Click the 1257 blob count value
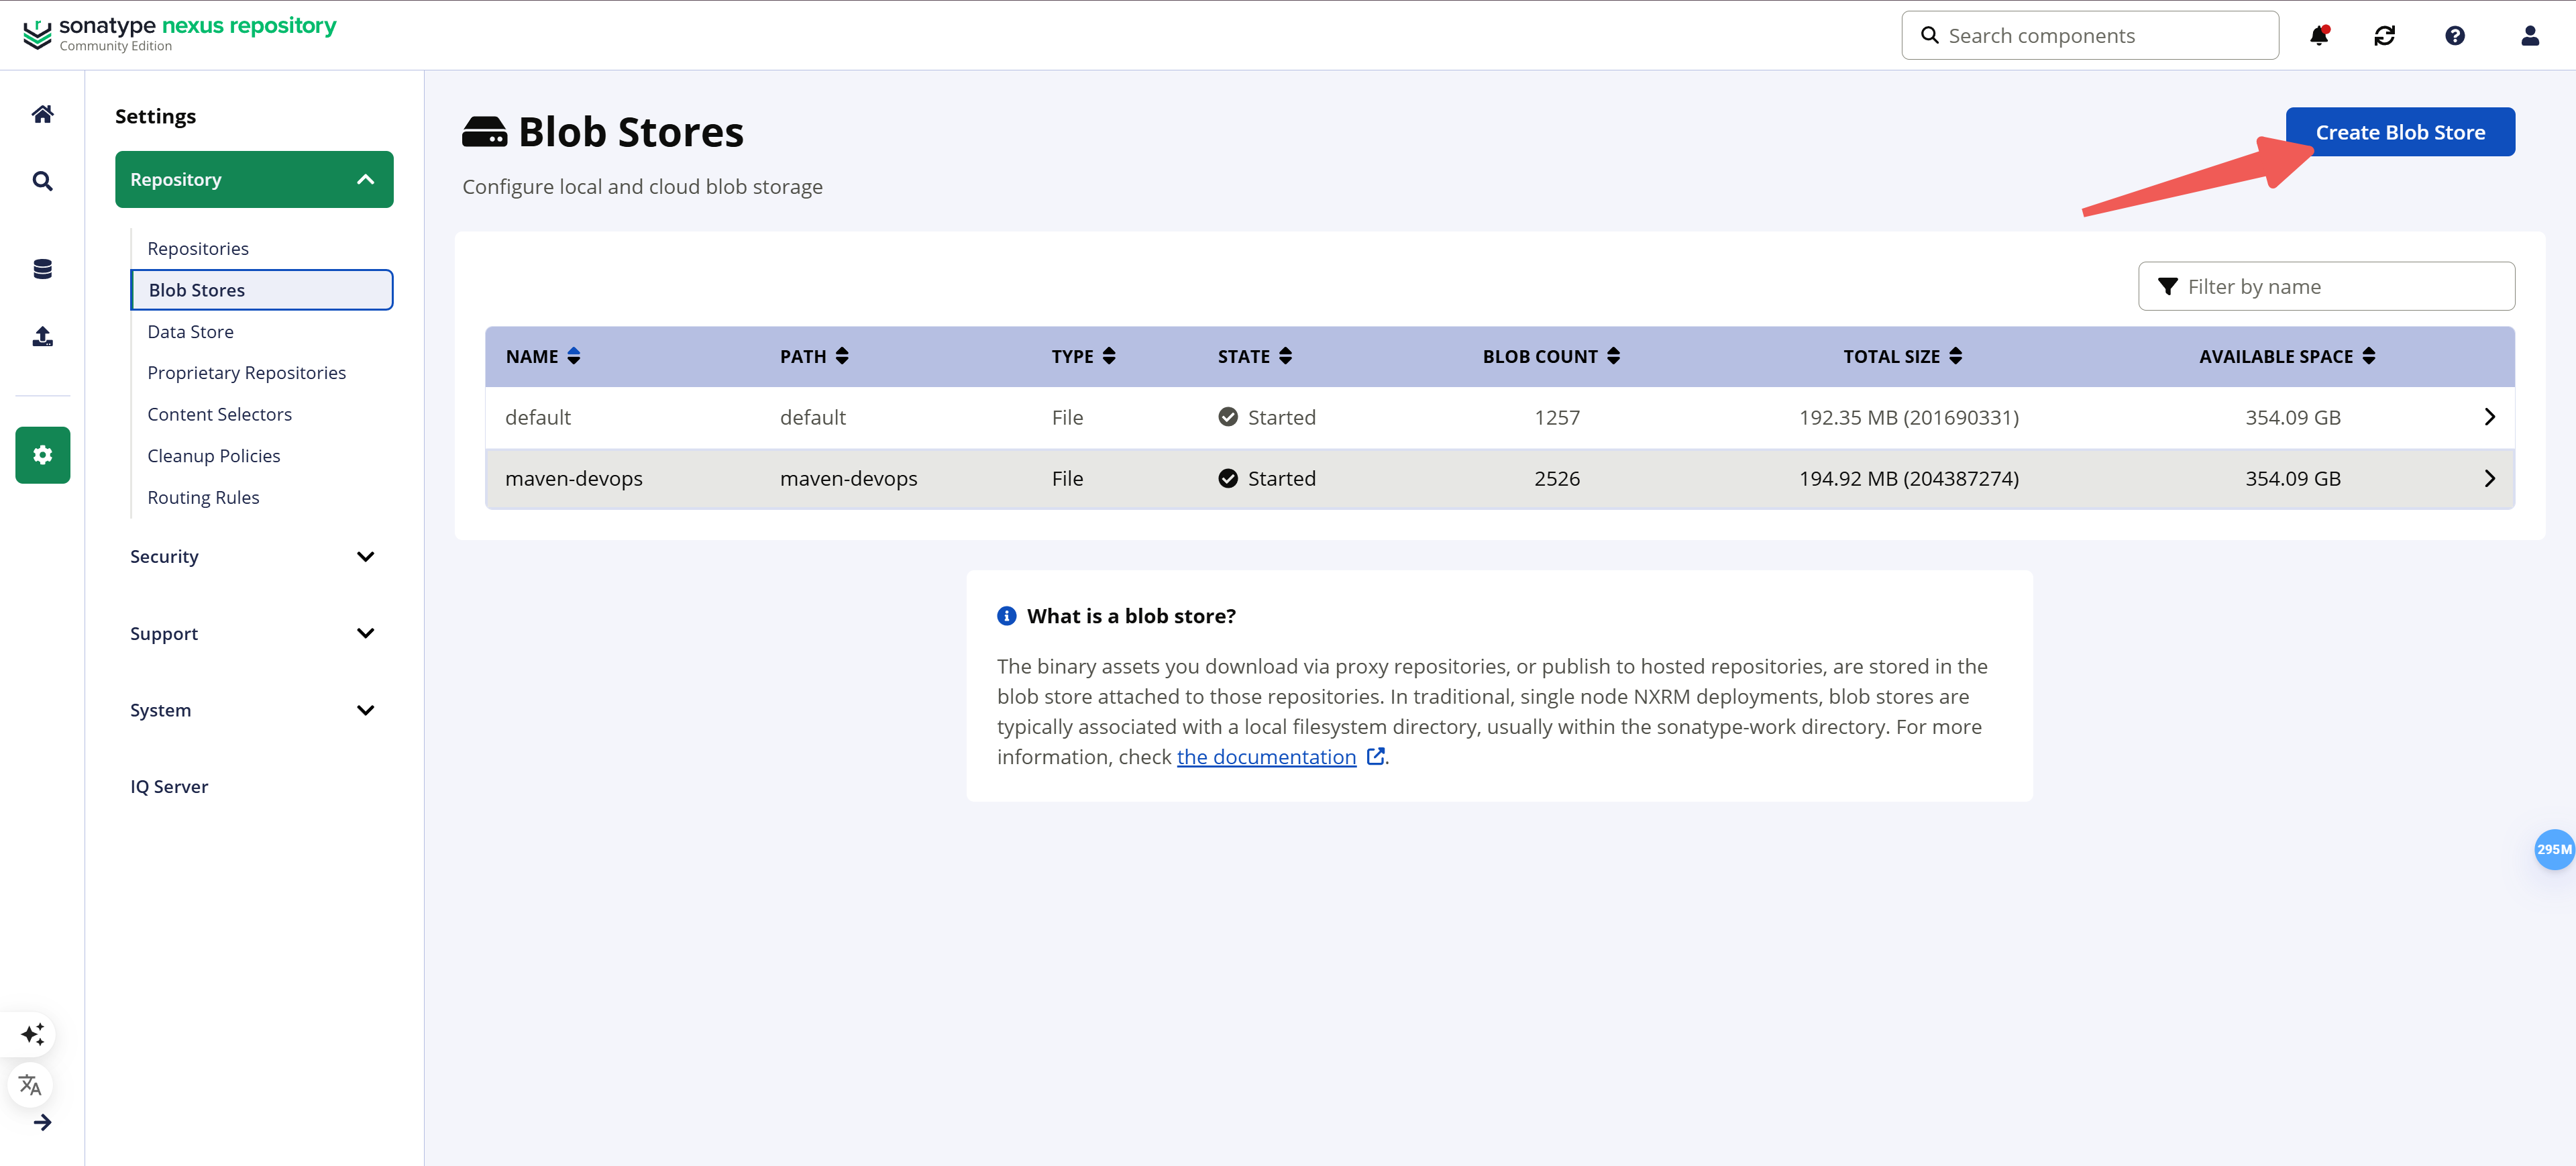The width and height of the screenshot is (2576, 1166). (x=1557, y=417)
